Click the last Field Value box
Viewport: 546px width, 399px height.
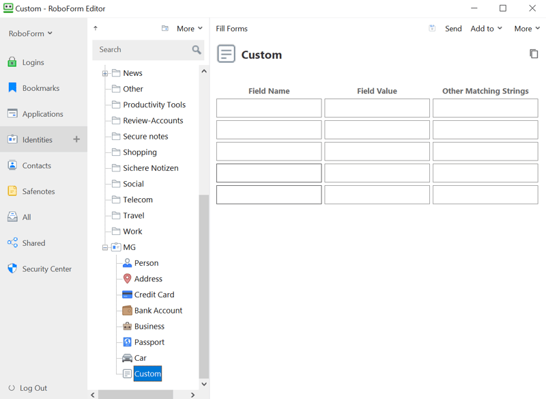377,195
